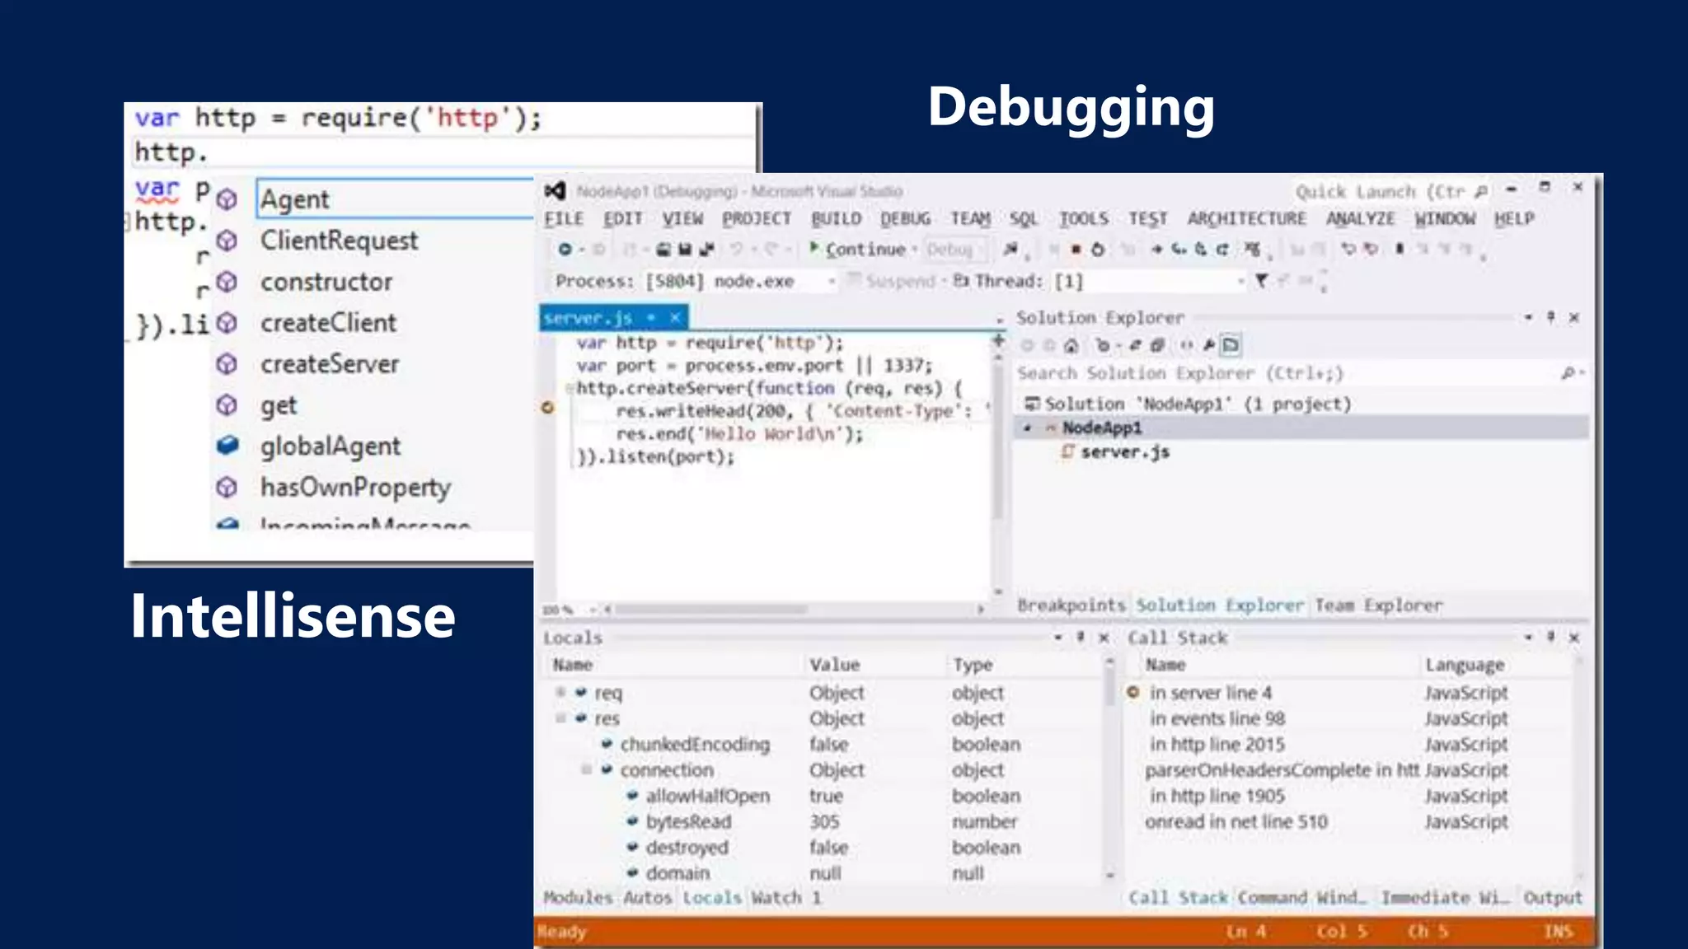Screen dimensions: 1688x949
Task: Switch to the Breakpoints tab
Action: (1071, 605)
